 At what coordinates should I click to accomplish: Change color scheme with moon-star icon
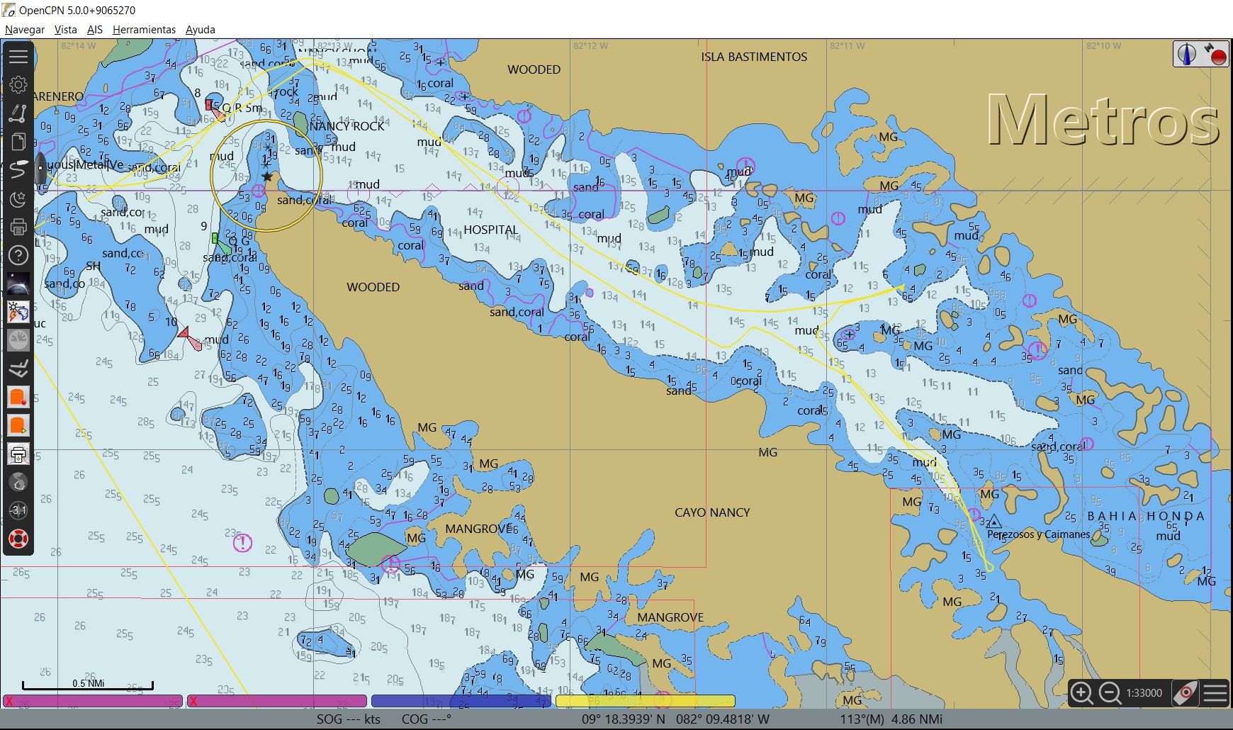click(18, 198)
